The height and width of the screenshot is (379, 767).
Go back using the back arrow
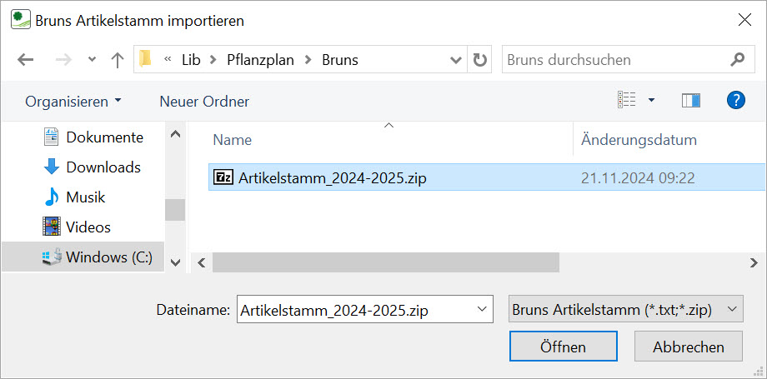point(25,60)
